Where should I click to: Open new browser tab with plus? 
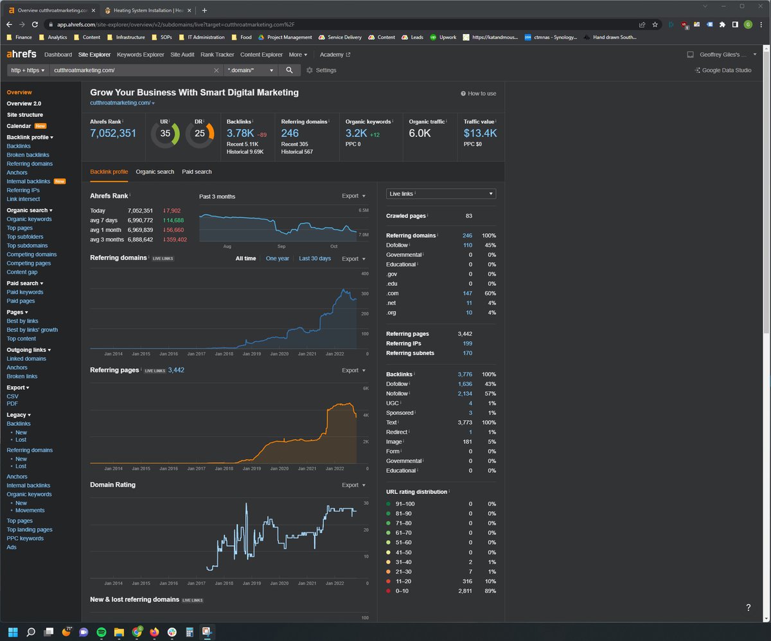(x=204, y=10)
